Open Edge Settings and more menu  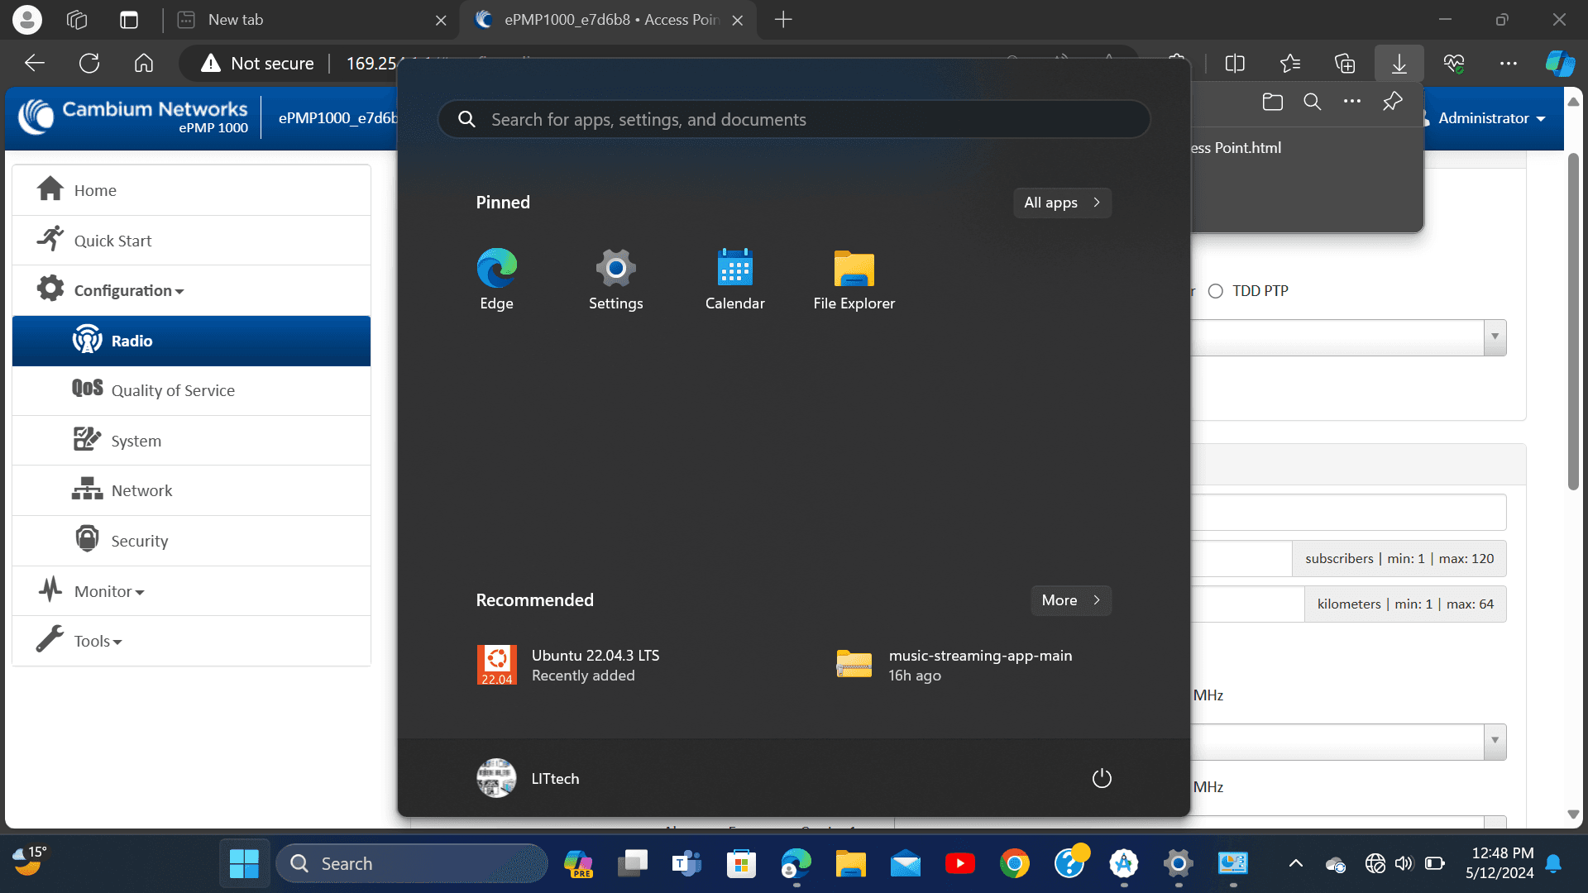[1509, 64]
